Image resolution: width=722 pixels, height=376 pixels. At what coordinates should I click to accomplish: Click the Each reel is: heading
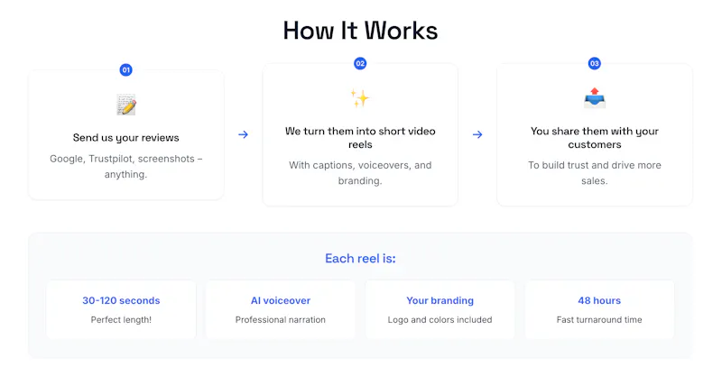pyautogui.click(x=360, y=258)
